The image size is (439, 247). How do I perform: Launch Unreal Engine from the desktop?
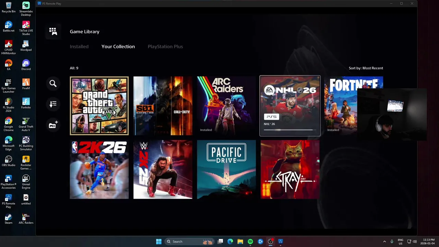26,182
